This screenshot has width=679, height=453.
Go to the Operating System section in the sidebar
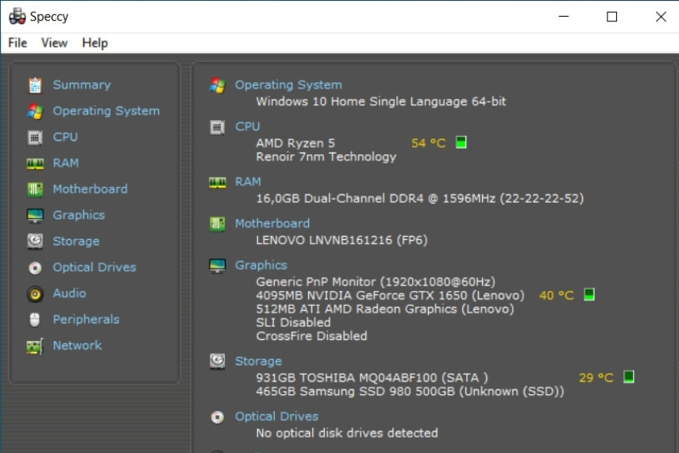[x=106, y=111]
